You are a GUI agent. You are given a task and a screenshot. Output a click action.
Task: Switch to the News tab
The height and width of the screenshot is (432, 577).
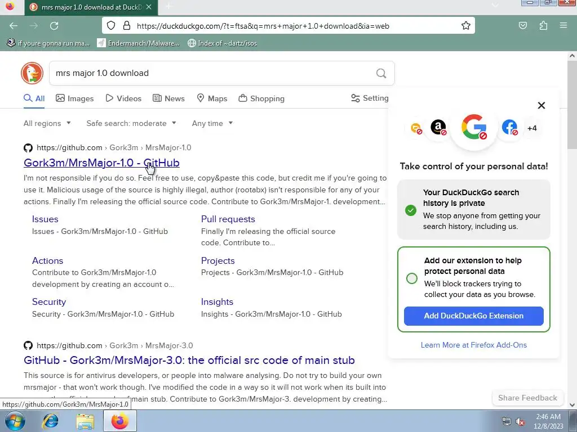pyautogui.click(x=168, y=98)
